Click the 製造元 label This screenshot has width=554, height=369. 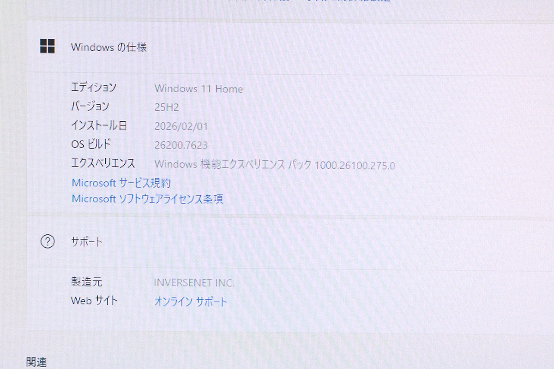86,281
